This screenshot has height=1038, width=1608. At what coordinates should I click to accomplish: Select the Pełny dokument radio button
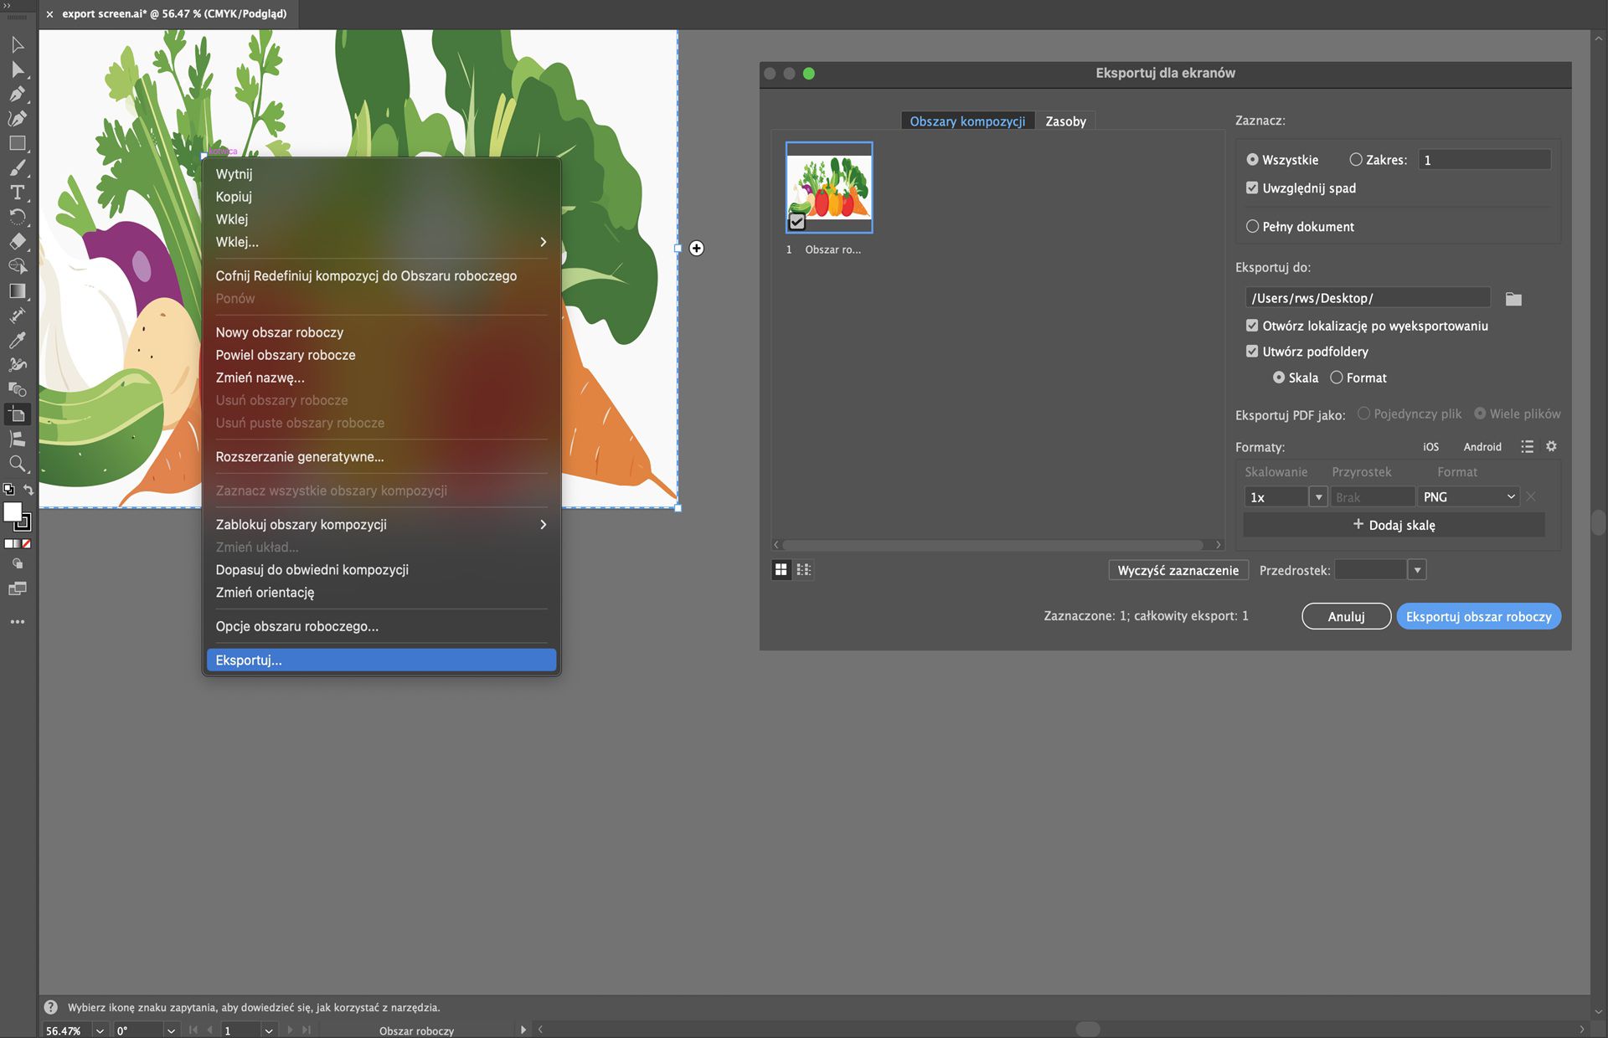tap(1253, 226)
